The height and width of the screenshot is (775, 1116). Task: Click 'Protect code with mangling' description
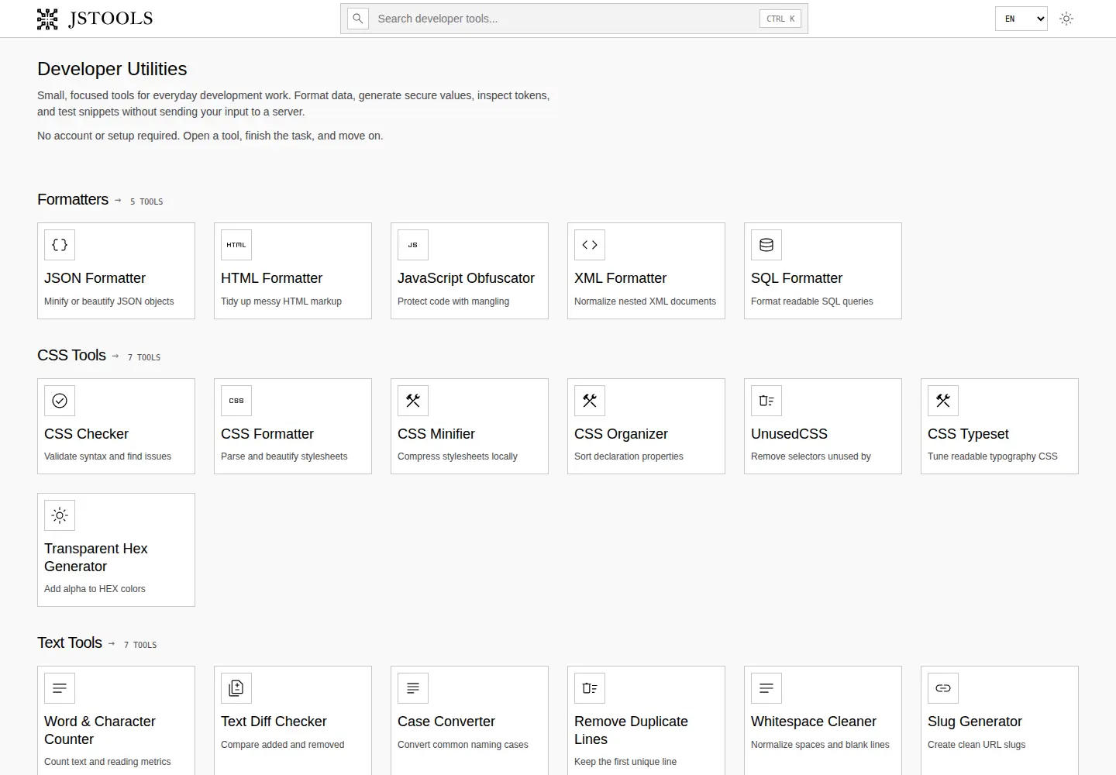(x=453, y=301)
